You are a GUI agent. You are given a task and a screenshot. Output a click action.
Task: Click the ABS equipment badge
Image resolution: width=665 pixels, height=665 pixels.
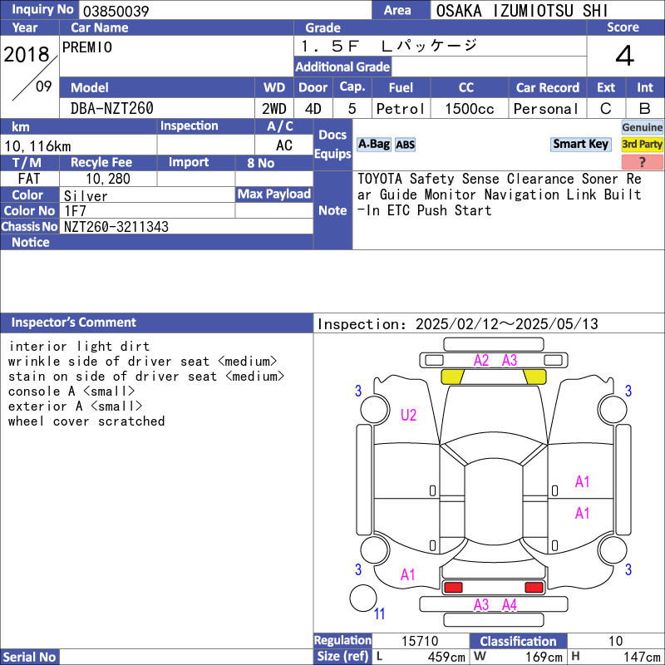click(405, 145)
